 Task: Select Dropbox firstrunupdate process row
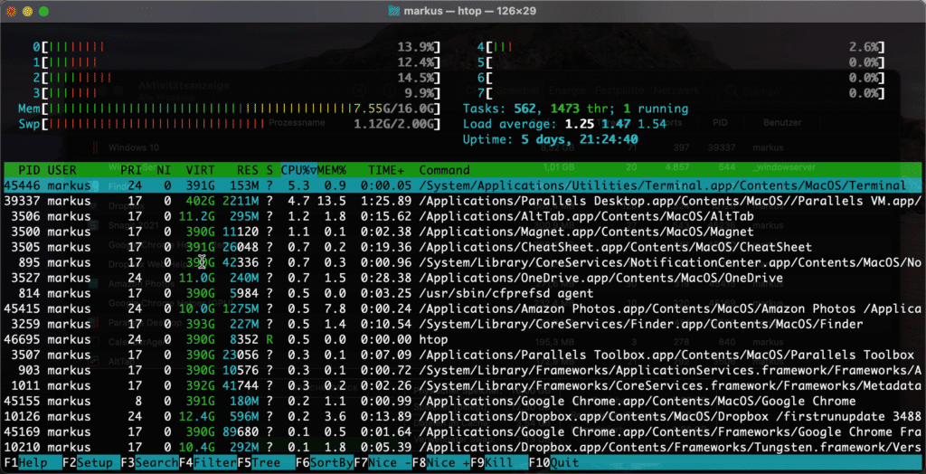(462, 416)
